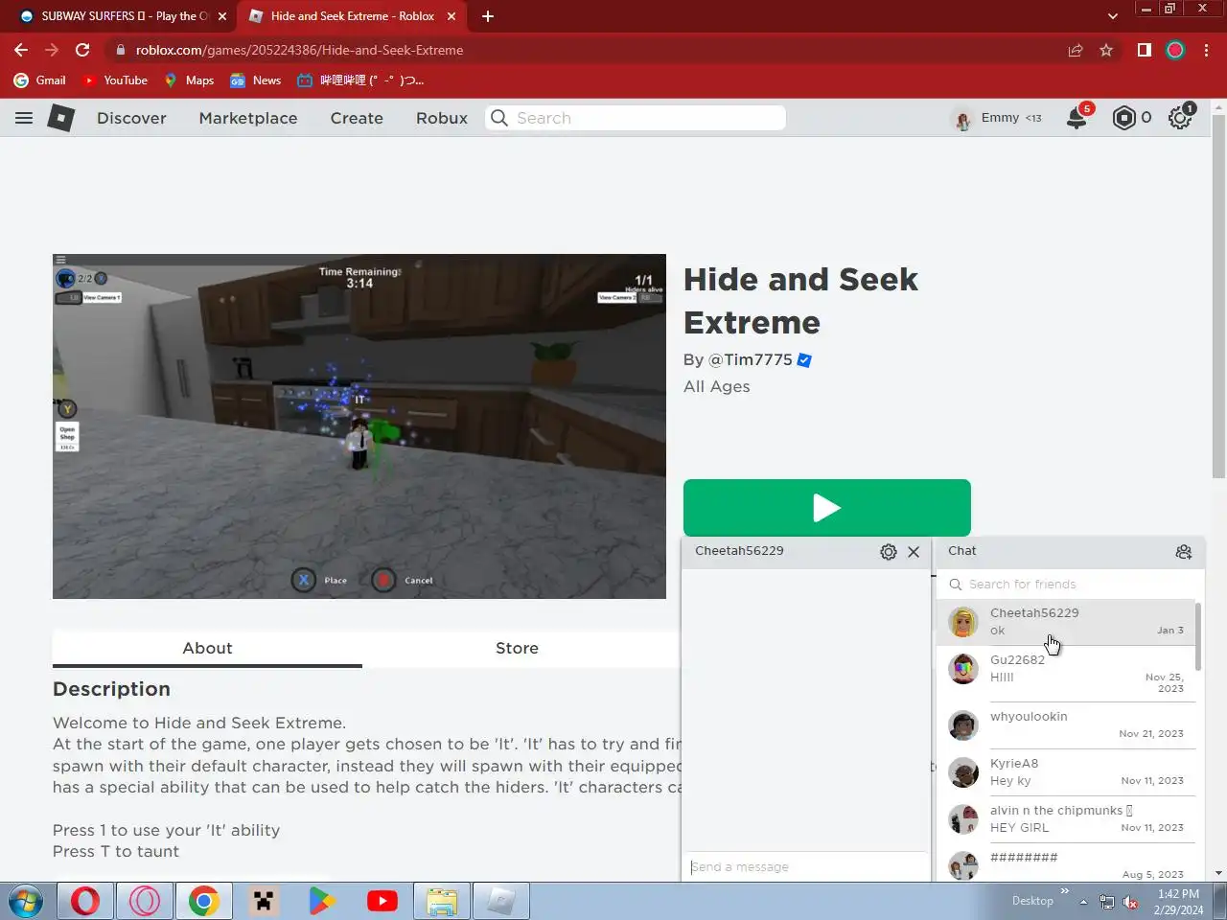Screen dimensions: 1227x920
Task: Open the Robux menu item
Action: [x=442, y=118]
